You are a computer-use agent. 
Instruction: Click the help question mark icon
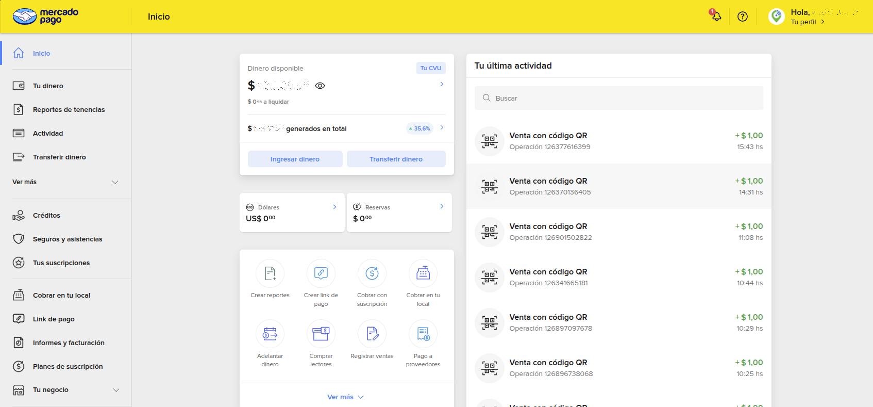coord(742,17)
